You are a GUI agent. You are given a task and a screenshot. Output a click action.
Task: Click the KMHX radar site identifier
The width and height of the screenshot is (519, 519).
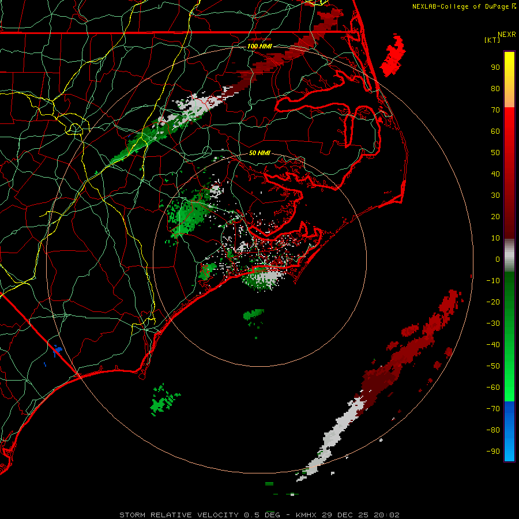point(306,515)
